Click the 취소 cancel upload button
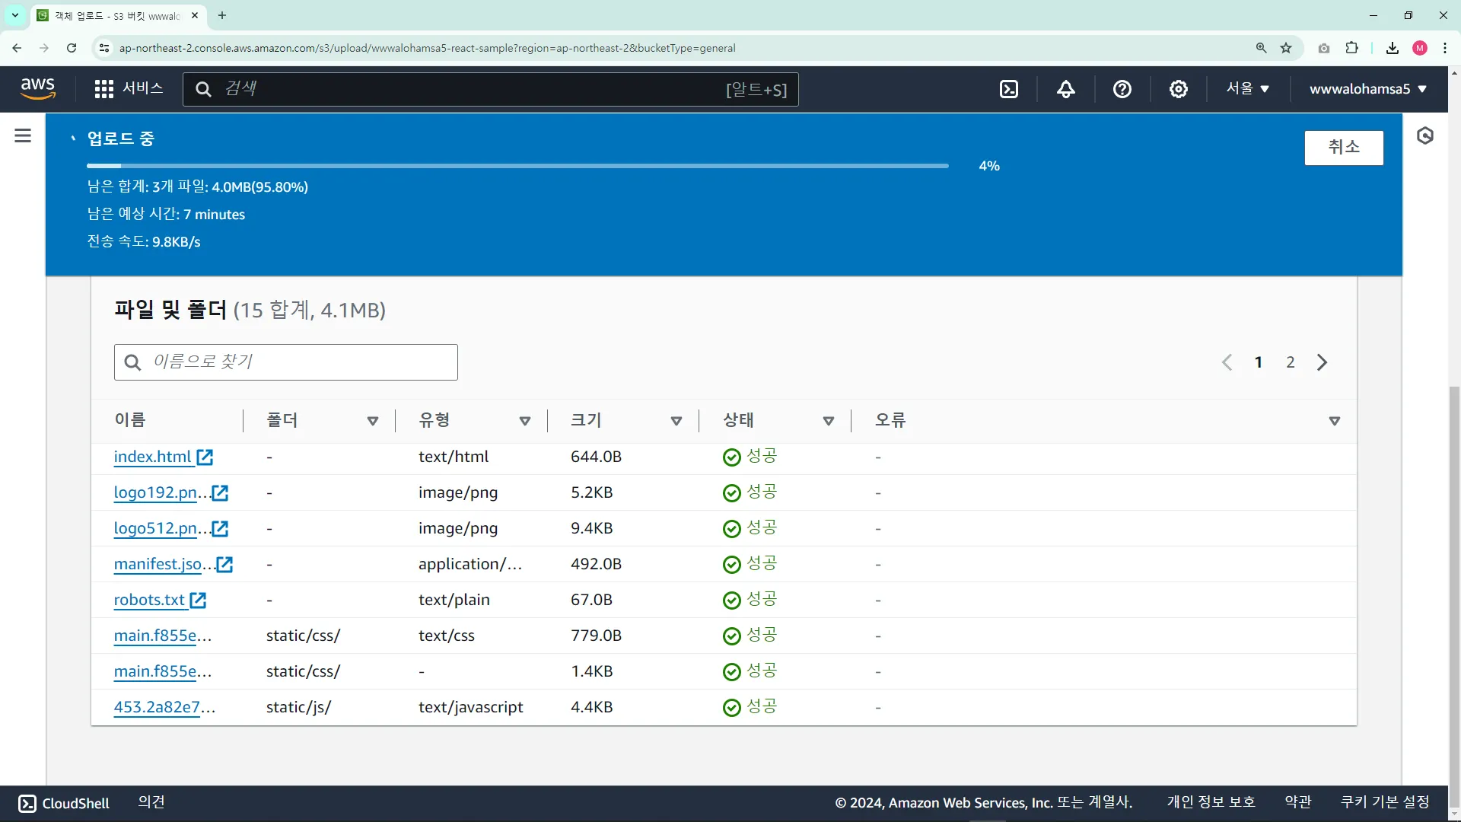Screen dimensions: 1461x822 click(x=1343, y=147)
